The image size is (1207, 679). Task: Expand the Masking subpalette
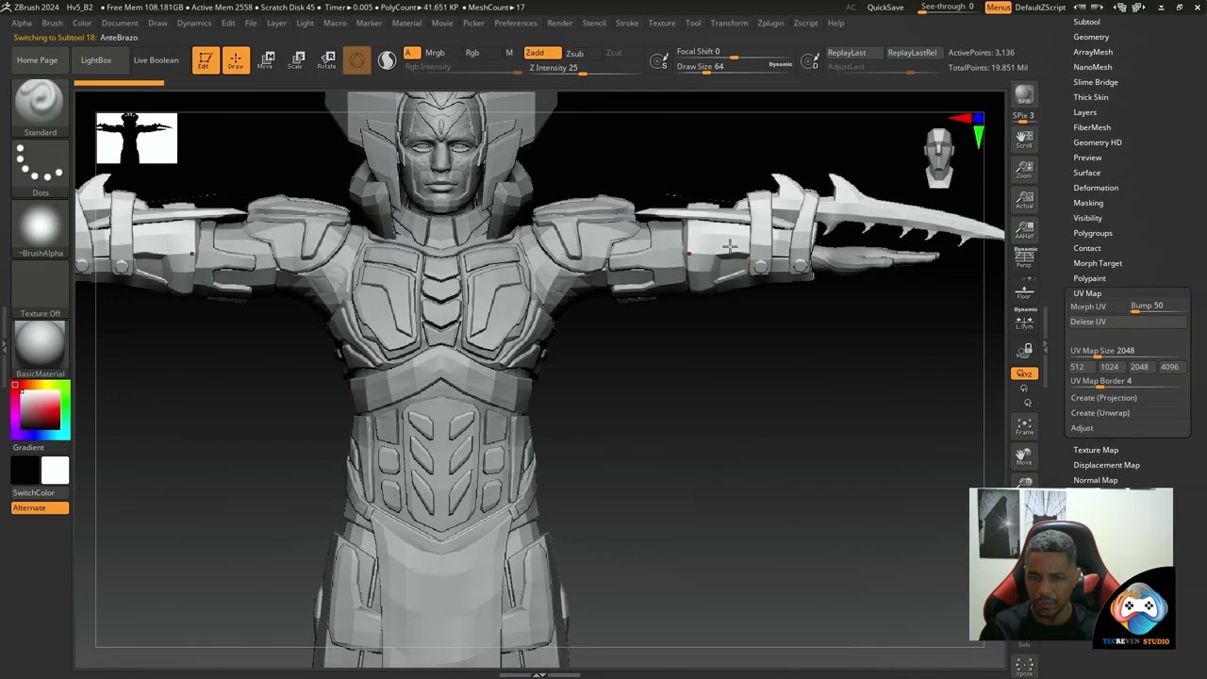click(1088, 203)
